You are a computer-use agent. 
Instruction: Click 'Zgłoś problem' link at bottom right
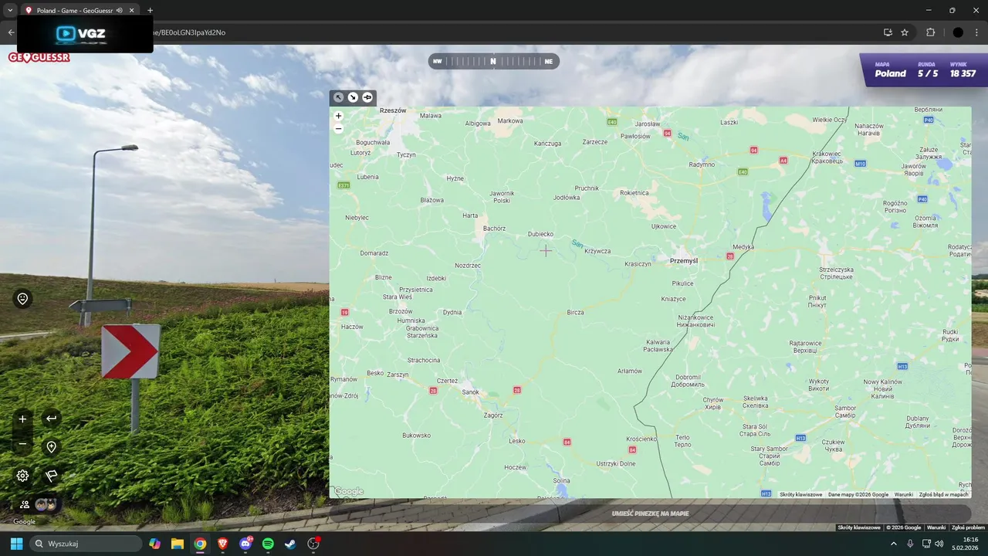pos(968,527)
